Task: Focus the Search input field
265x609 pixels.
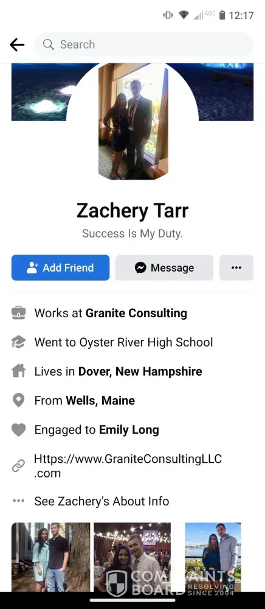Action: [x=144, y=44]
